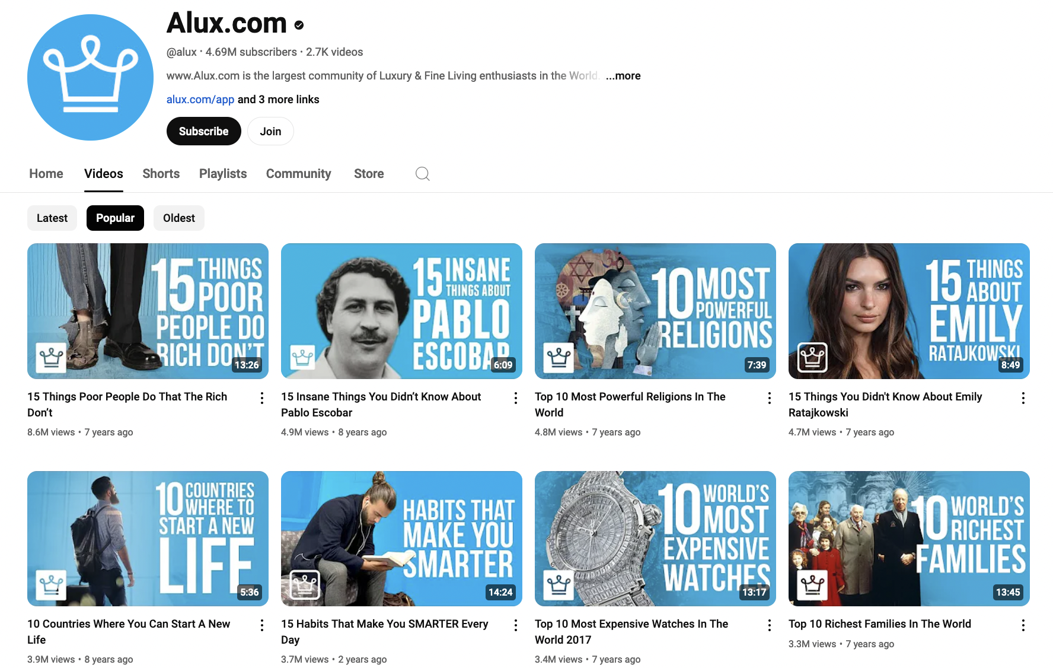Switch to the Shorts tab
This screenshot has height=668, width=1053.
[161, 174]
